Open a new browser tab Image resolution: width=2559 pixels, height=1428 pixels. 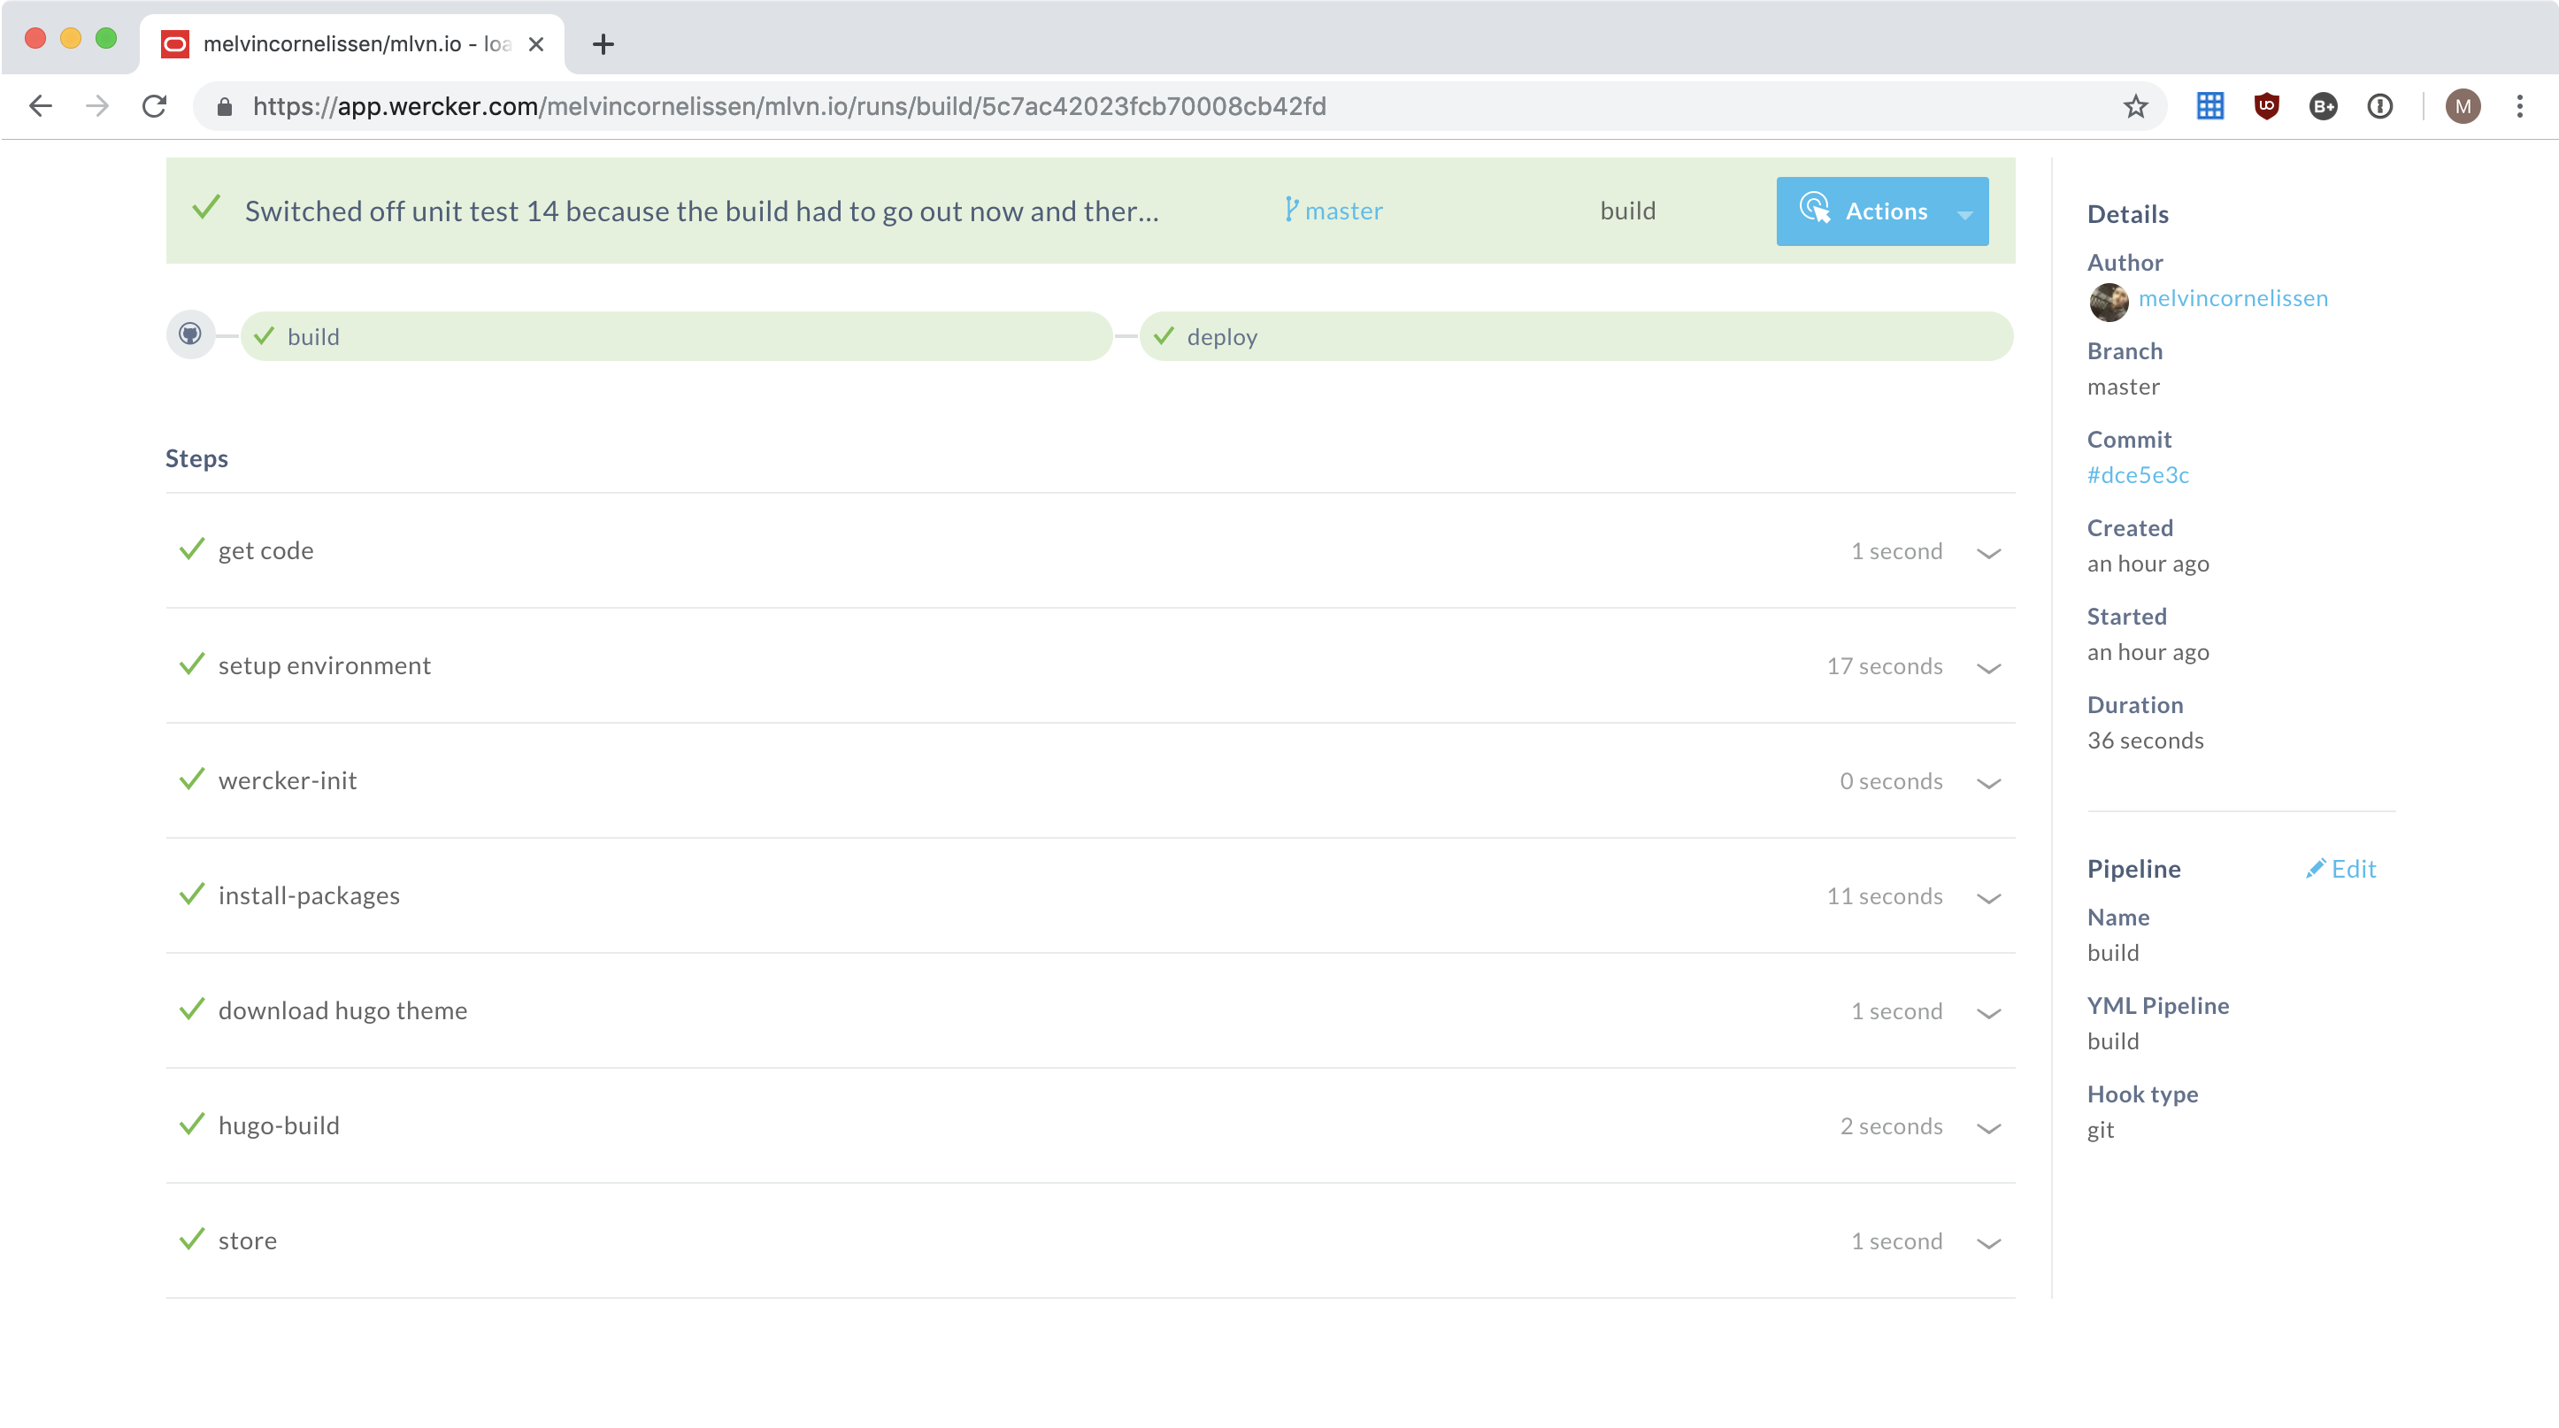pos(602,43)
